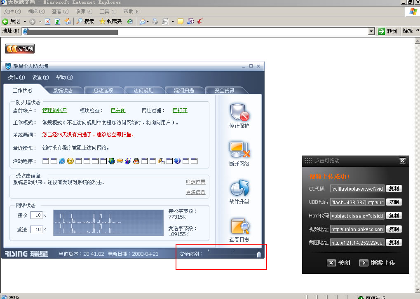Switch to the 启动选项 tab
Image resolution: width=420 pixels, height=299 pixels.
tap(103, 91)
